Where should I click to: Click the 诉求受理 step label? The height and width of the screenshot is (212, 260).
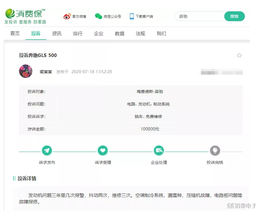(x=103, y=163)
